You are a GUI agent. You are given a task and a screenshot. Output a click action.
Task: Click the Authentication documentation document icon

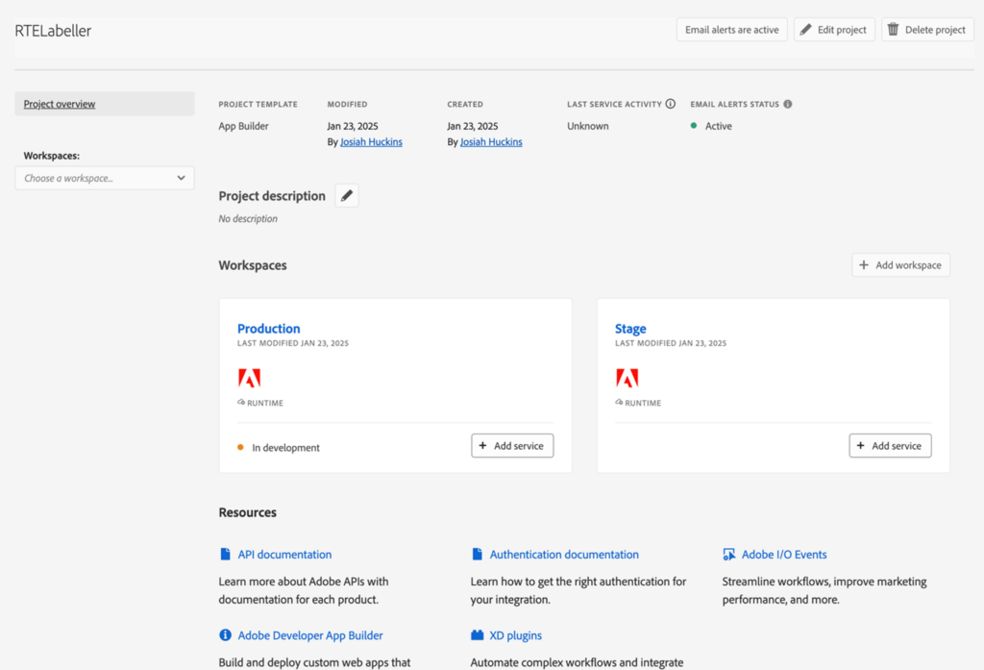(476, 554)
